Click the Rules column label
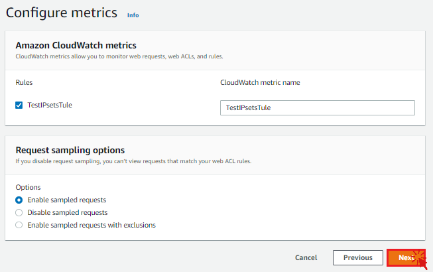This screenshot has height=272, width=433. coord(25,83)
